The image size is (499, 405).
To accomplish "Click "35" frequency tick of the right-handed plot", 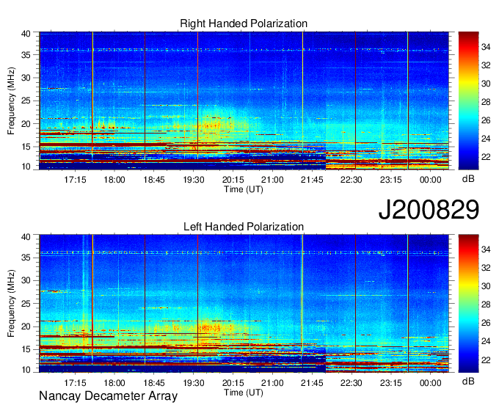I will 26,55.
